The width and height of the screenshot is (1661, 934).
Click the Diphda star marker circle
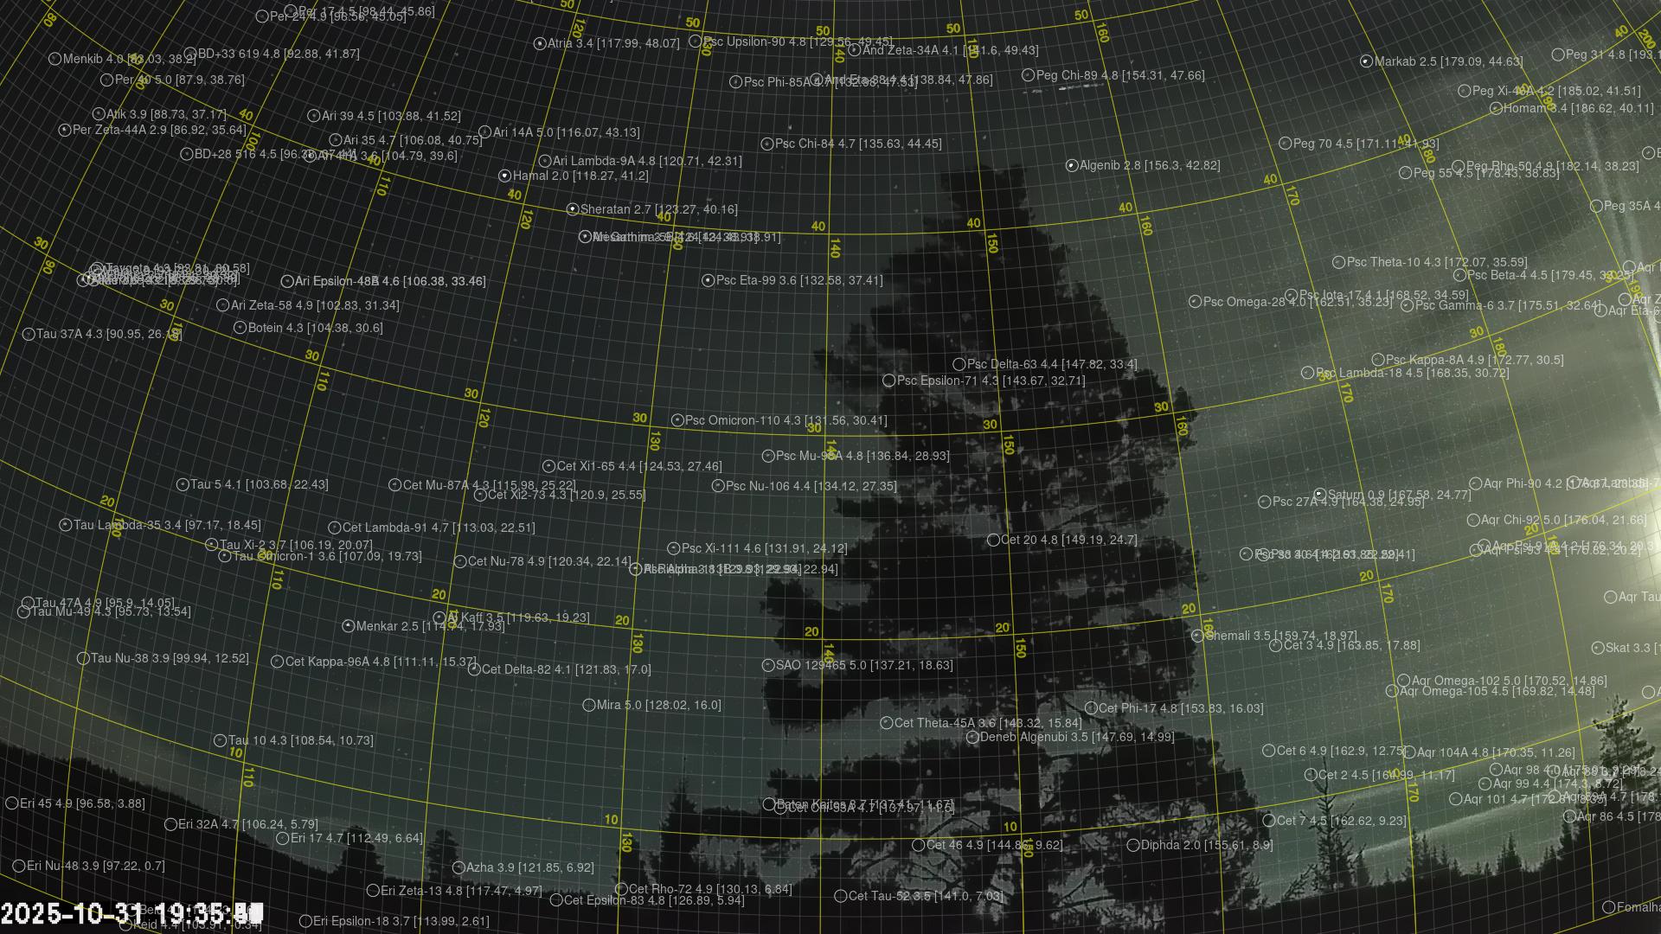pyautogui.click(x=1132, y=845)
